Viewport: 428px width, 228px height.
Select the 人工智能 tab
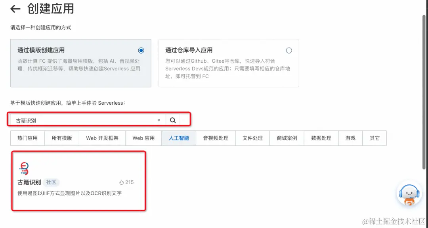[x=179, y=138]
